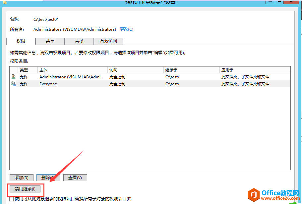Enable the 使用可从此对象继承的权限项目替换 checkbox

[x=12, y=199]
